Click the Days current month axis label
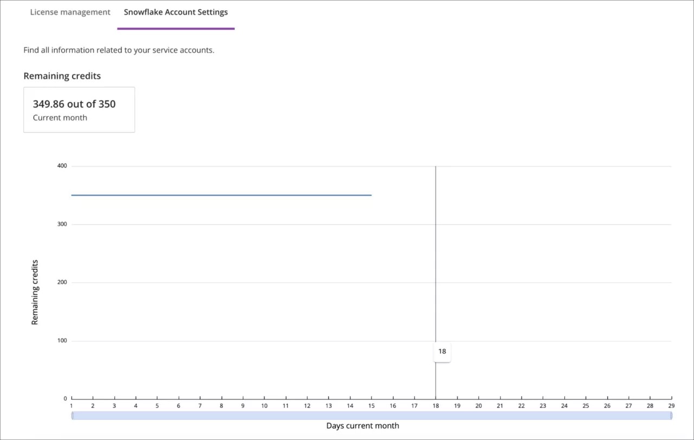 (x=363, y=425)
